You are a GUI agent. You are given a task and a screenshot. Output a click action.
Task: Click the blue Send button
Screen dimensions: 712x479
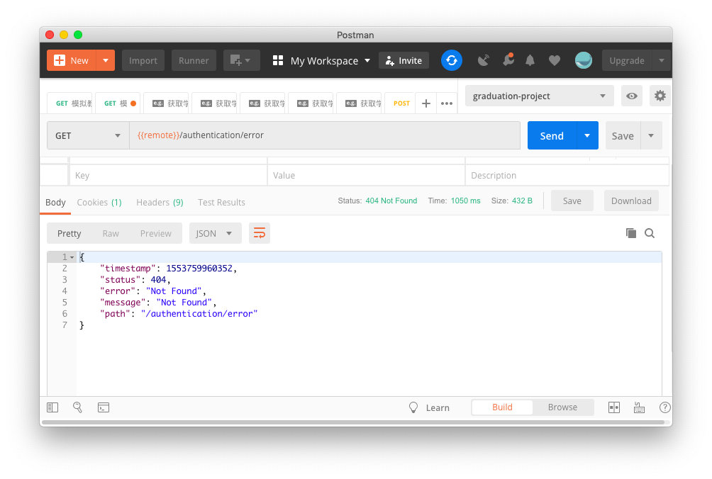tap(551, 135)
